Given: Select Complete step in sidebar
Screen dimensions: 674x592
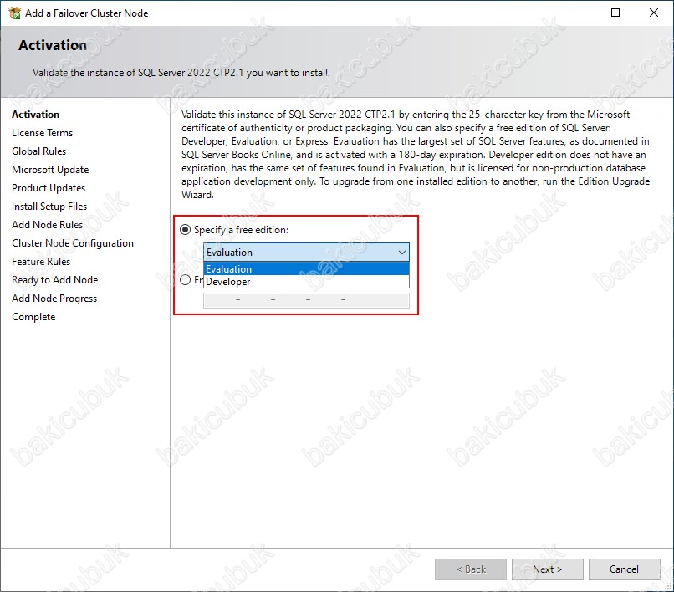Looking at the screenshot, I should point(33,317).
